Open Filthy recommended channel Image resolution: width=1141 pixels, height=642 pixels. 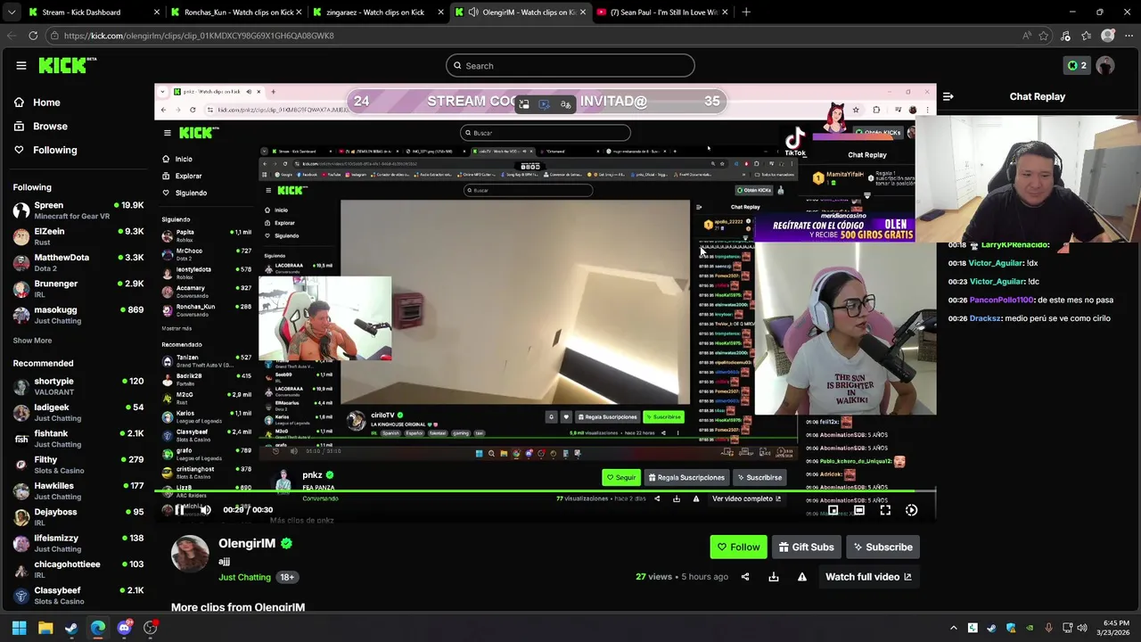(x=78, y=465)
